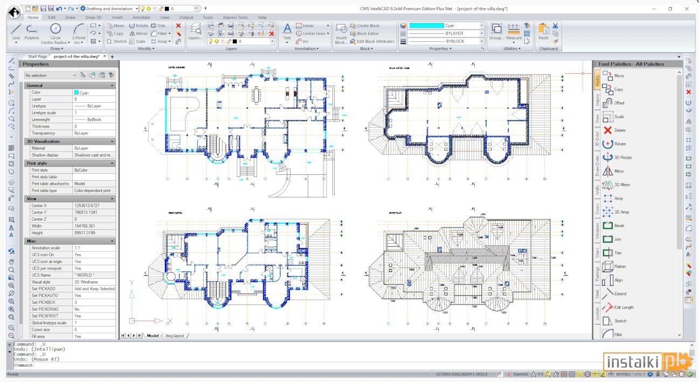Open the Layers manager
The image size is (699, 382).
pos(195,31)
